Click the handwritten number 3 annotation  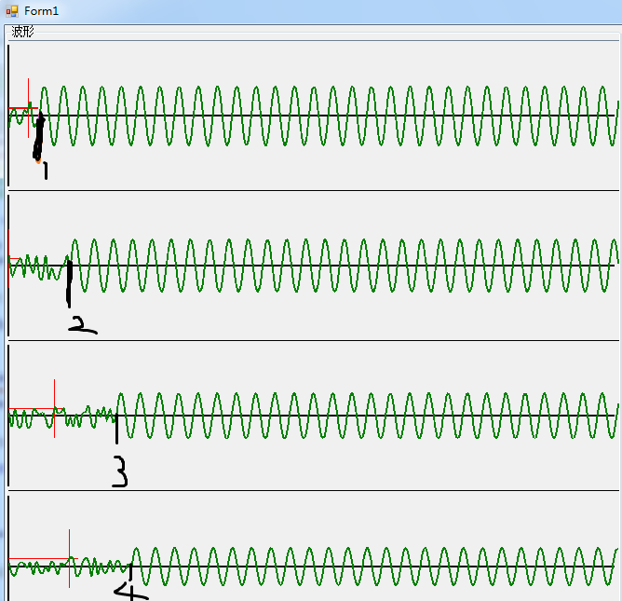point(119,471)
